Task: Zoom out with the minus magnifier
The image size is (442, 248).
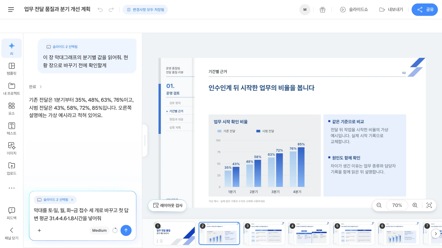Action: tap(379, 205)
